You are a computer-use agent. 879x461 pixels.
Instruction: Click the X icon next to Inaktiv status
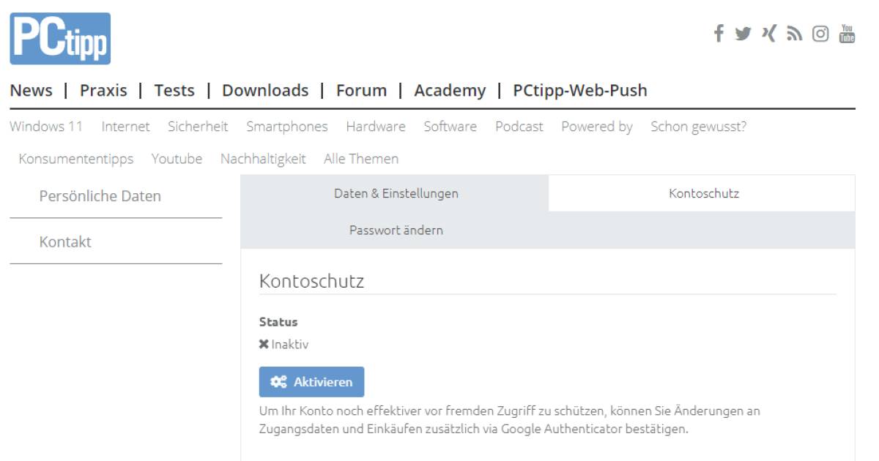coord(263,344)
